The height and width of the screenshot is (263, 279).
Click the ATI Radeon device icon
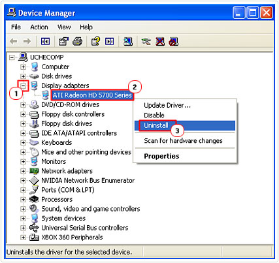pos(45,95)
